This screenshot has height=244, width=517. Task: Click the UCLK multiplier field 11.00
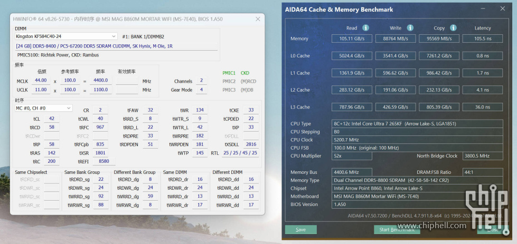[41, 90]
